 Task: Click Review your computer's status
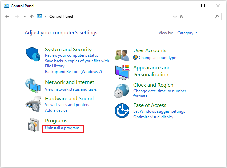(x=71, y=55)
